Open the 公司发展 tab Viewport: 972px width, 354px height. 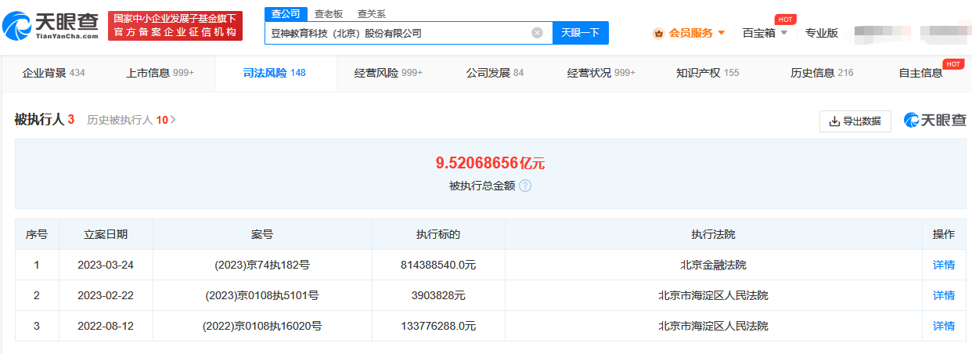pyautogui.click(x=495, y=73)
